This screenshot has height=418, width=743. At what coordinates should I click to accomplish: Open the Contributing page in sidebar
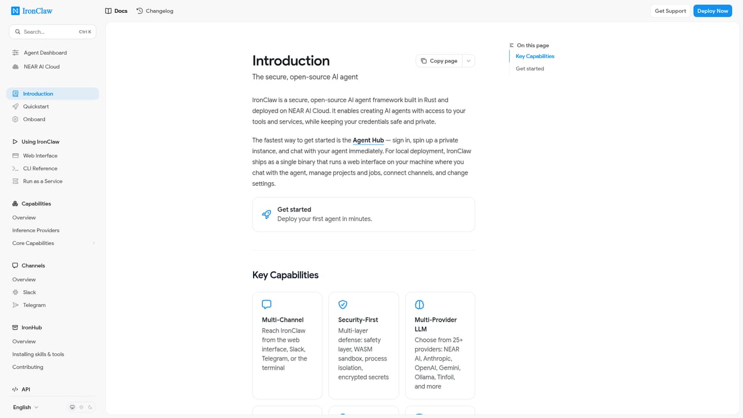[x=28, y=367]
